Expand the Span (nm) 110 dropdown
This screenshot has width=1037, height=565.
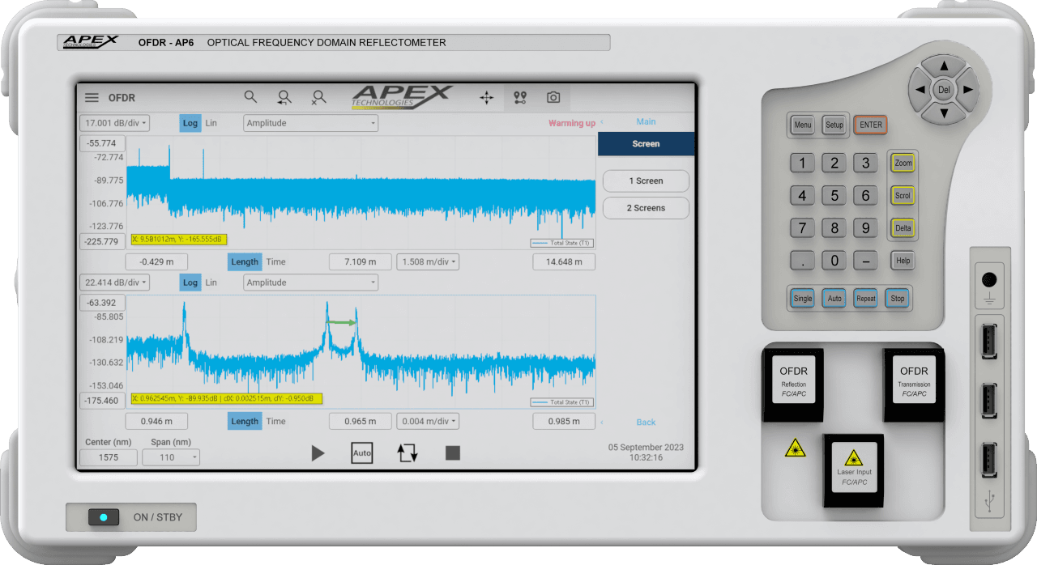click(x=171, y=457)
